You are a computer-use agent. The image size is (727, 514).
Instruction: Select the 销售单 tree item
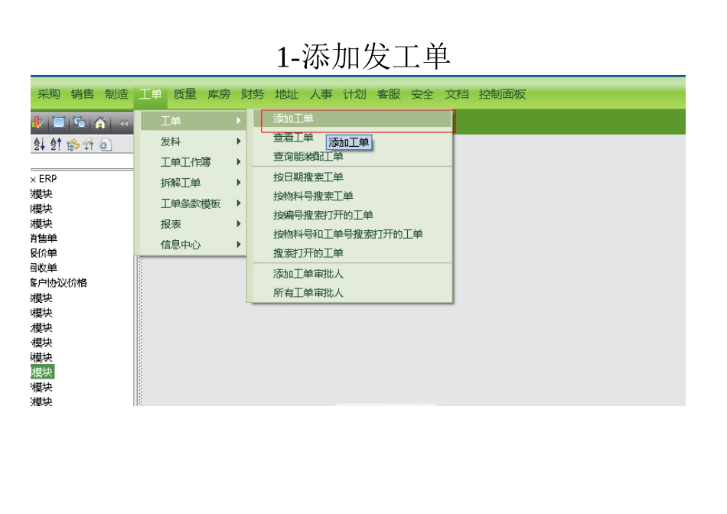[44, 238]
